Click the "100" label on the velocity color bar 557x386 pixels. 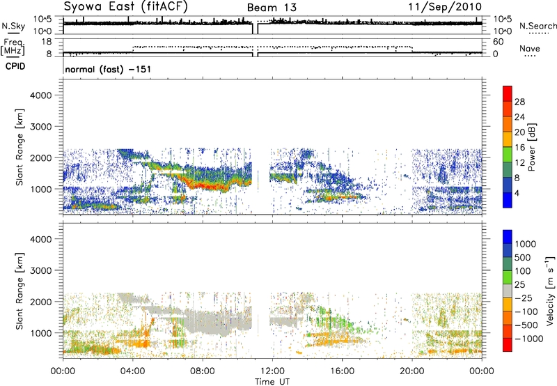(x=524, y=271)
